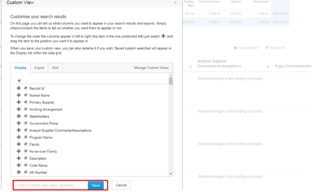
Task: Click the move handle next to Description
Action: (19, 158)
